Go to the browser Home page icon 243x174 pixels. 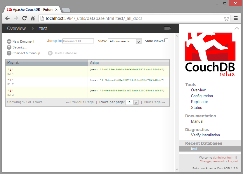[33, 18]
